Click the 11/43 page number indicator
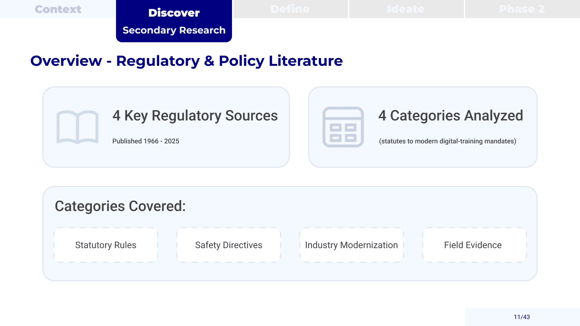The height and width of the screenshot is (326, 580). 522,317
